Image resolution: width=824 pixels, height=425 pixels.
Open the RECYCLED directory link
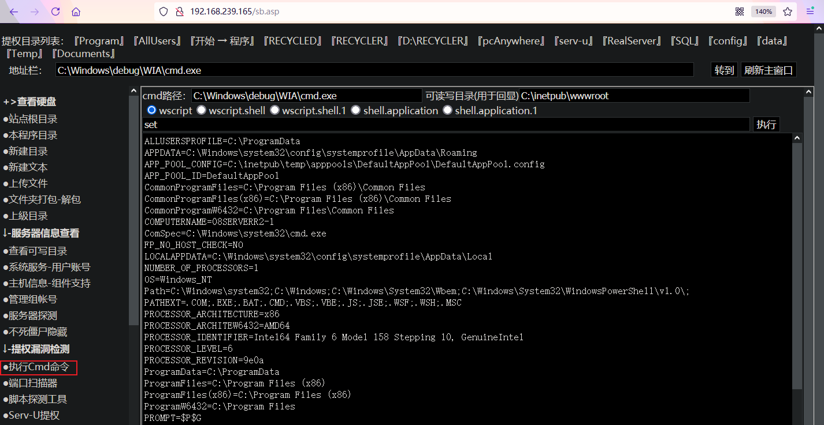(292, 41)
